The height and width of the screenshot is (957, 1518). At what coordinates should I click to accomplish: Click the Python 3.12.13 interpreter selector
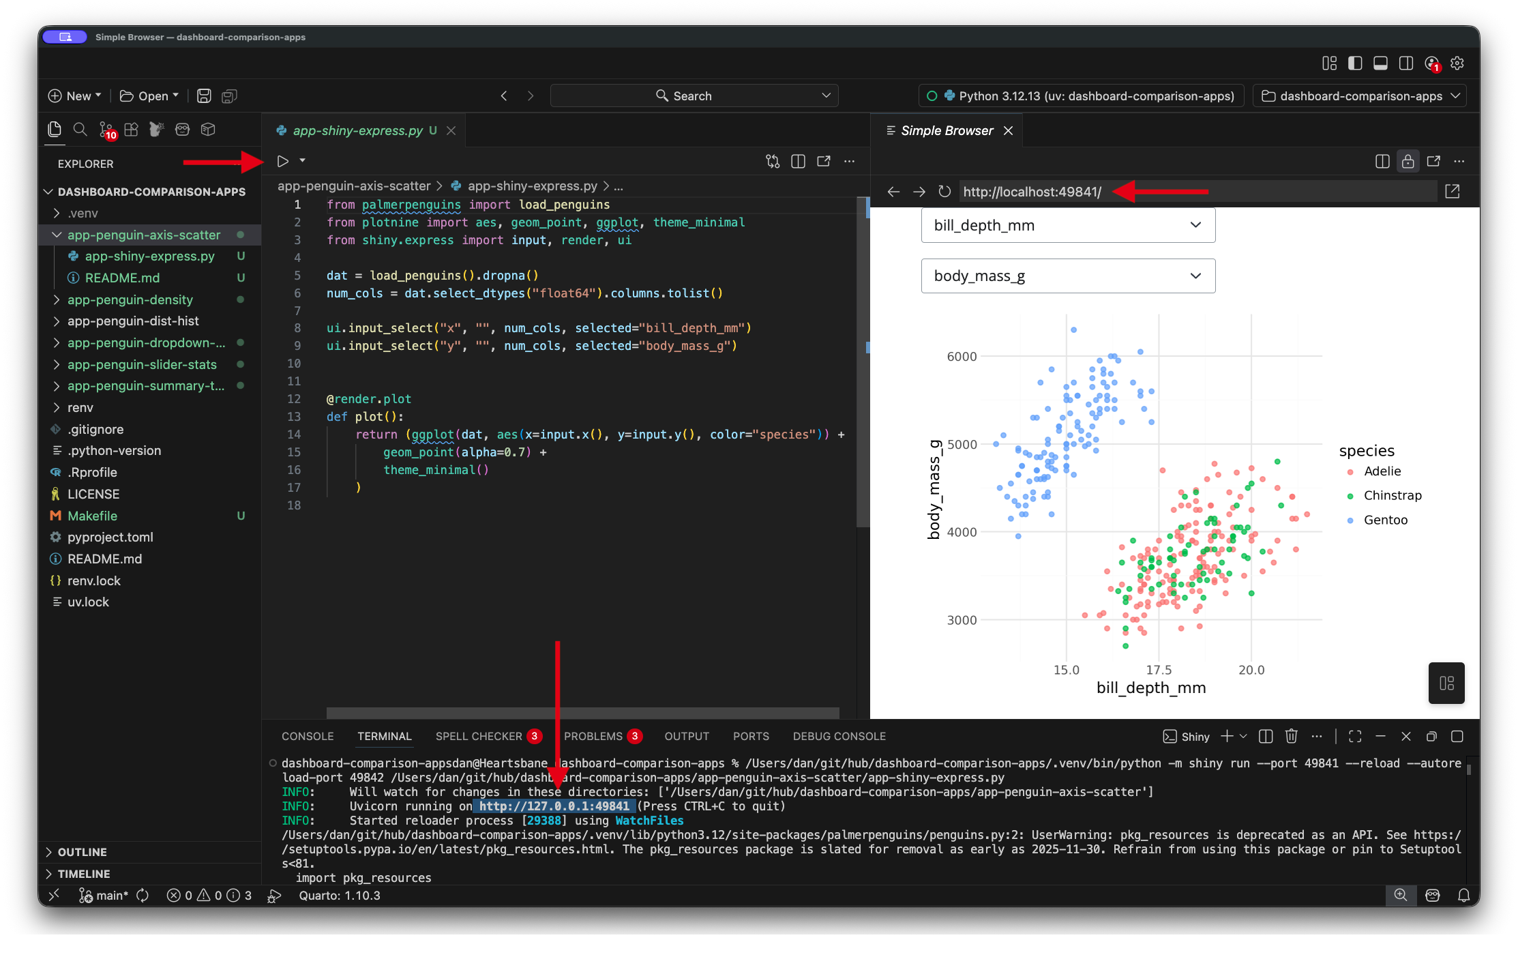pyautogui.click(x=1082, y=96)
